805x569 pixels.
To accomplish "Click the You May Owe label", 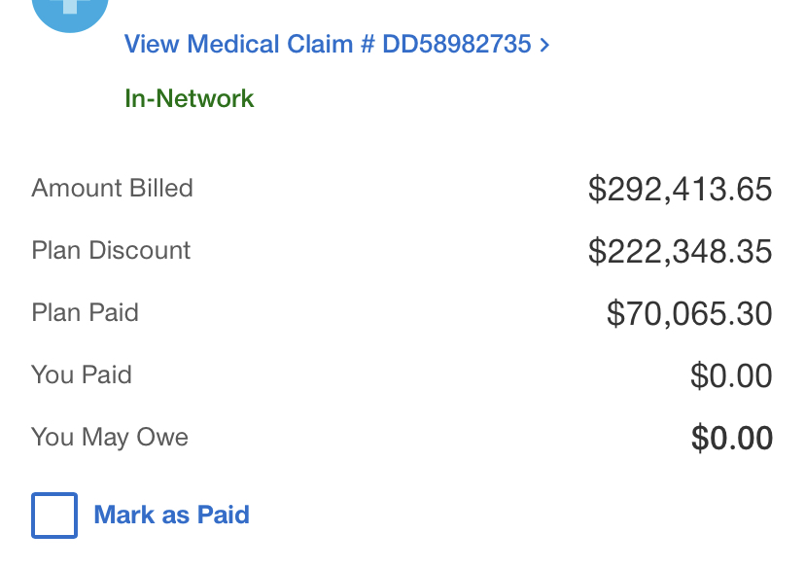I will 110,437.
